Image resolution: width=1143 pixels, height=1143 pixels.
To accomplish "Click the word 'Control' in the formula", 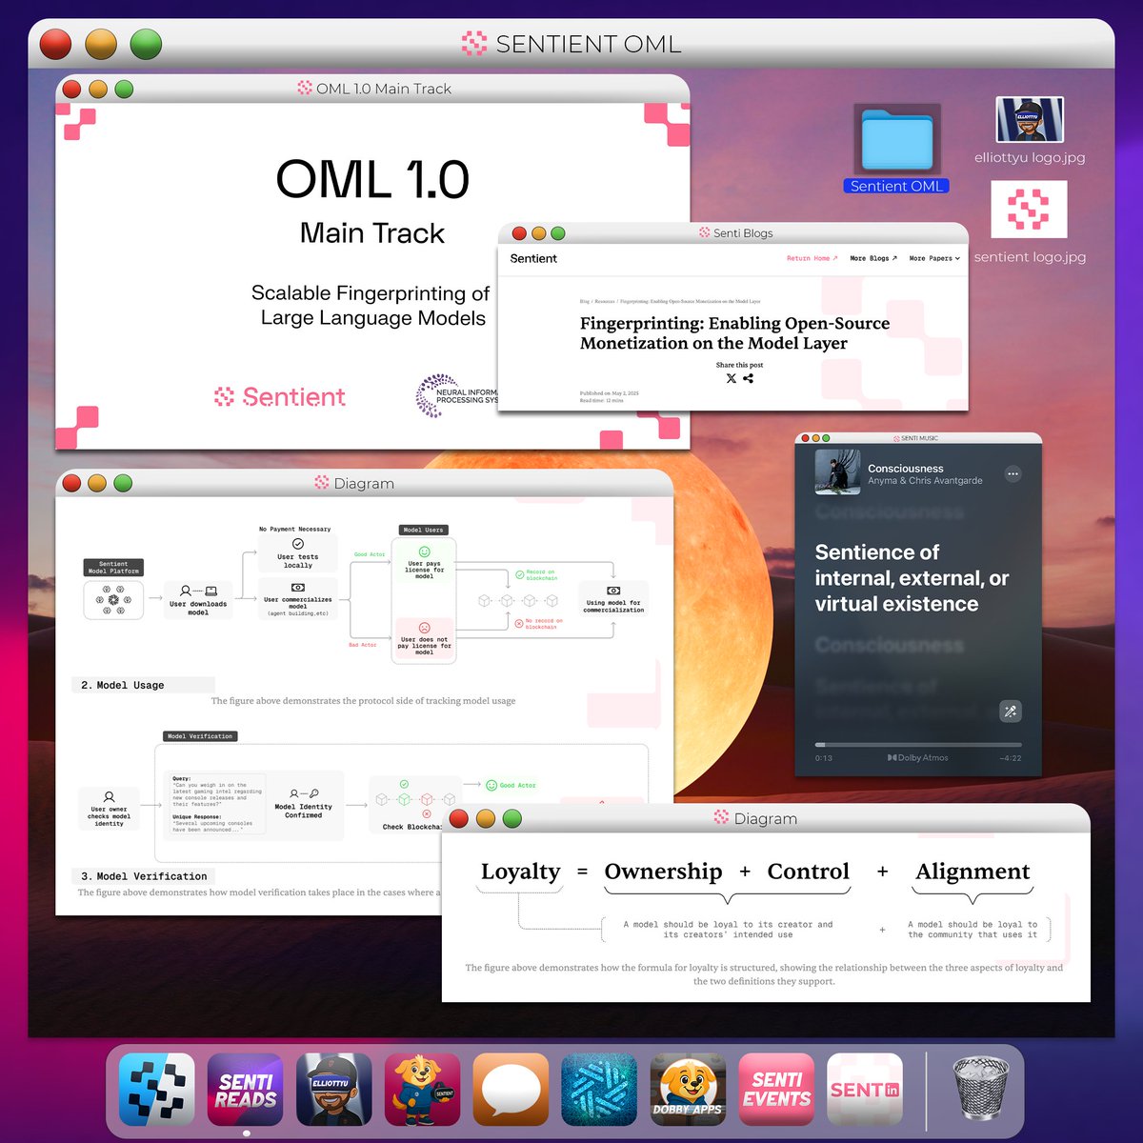I will 808,872.
